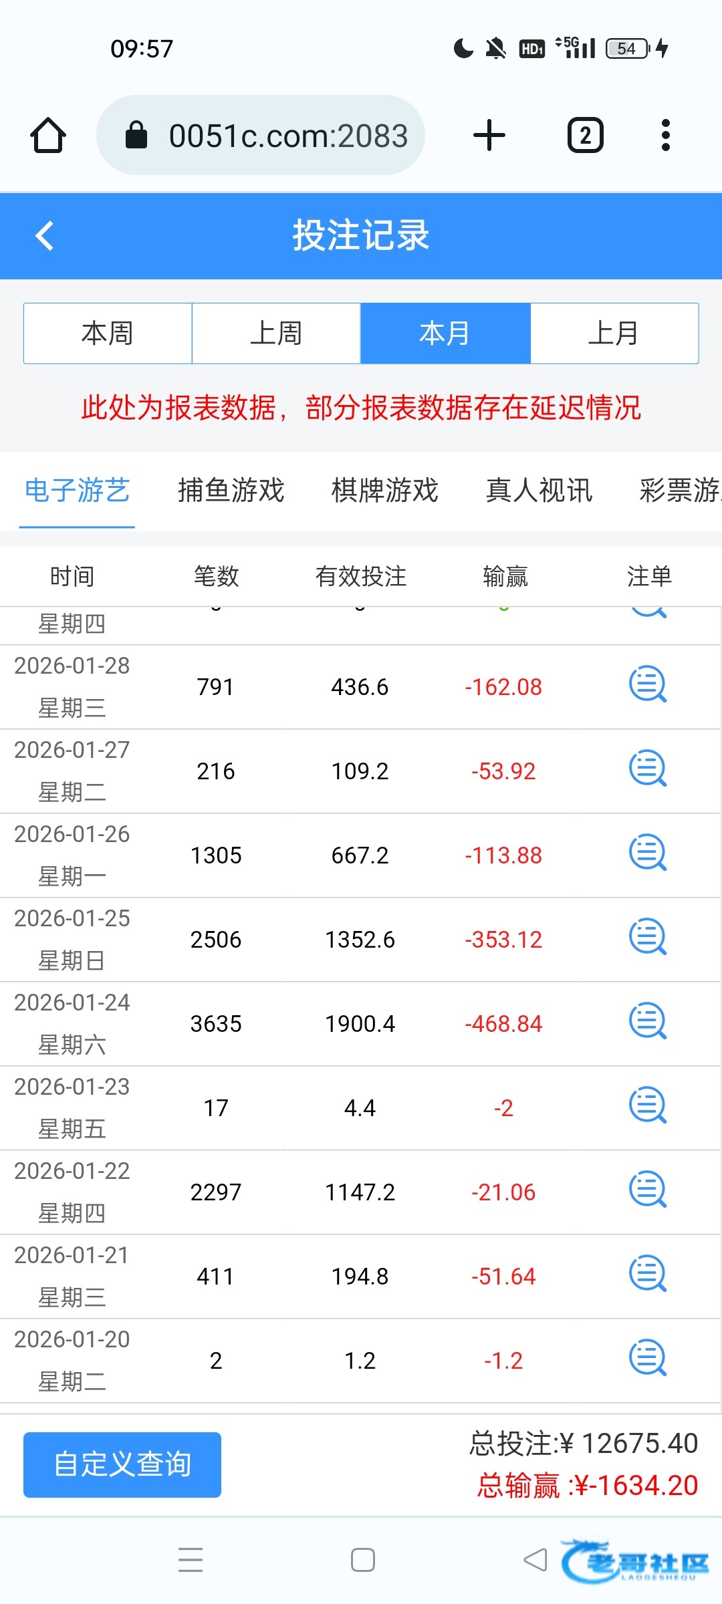Open bet detail icon for 2026-01-20

pyautogui.click(x=647, y=1359)
